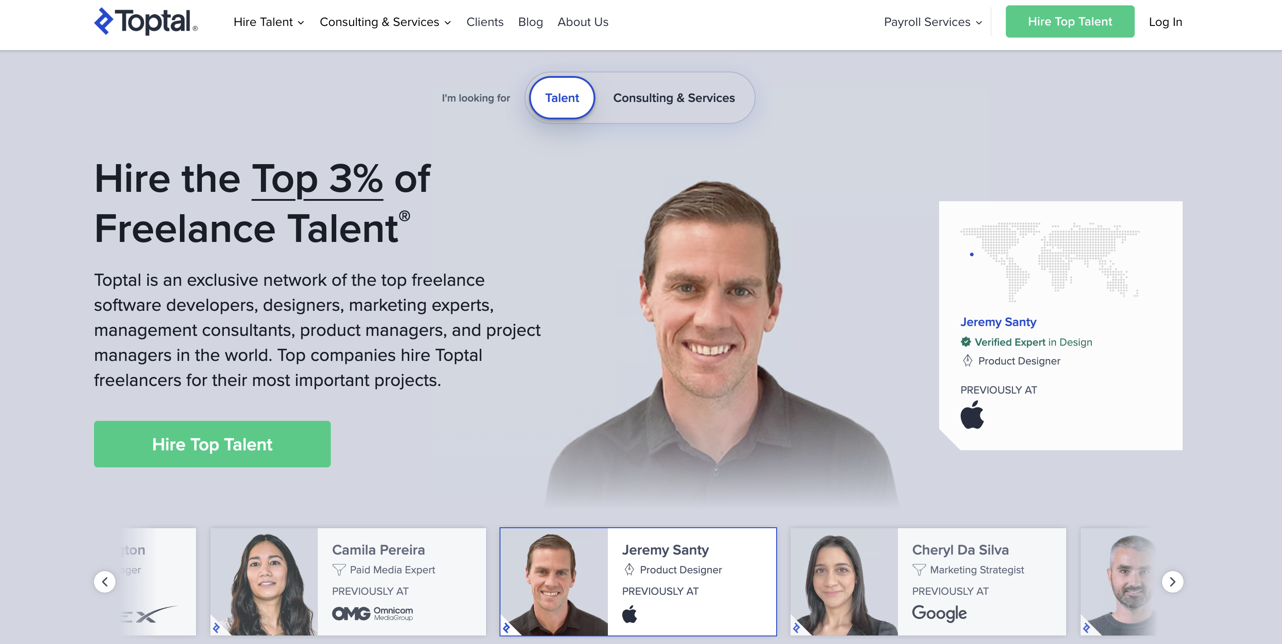
Task: Click the funnel icon next to Marketing Strategist
Action: [919, 569]
